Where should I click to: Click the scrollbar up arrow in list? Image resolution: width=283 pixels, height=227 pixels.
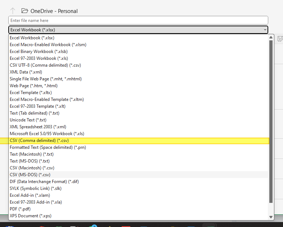(271, 37)
